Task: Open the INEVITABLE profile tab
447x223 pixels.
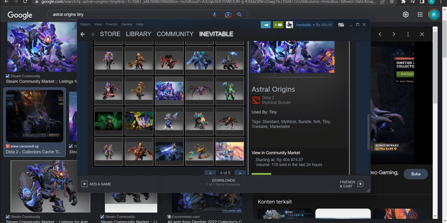Action: (x=216, y=34)
